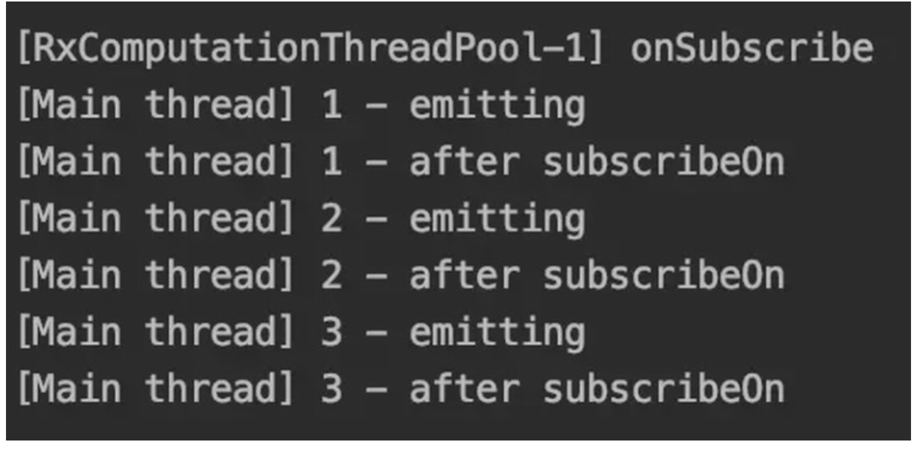Click the '2 – after subscribeOn' line
The height and width of the screenshot is (450, 920).
coord(401,275)
